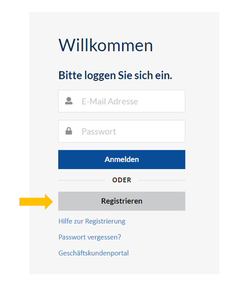Open the Hilfe zur Registrierung link
This screenshot has width=237, height=292.
point(92,221)
